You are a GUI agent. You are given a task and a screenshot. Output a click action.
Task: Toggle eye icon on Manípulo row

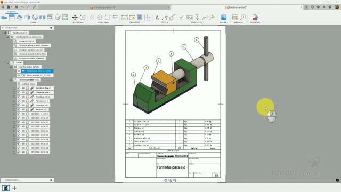point(23,109)
